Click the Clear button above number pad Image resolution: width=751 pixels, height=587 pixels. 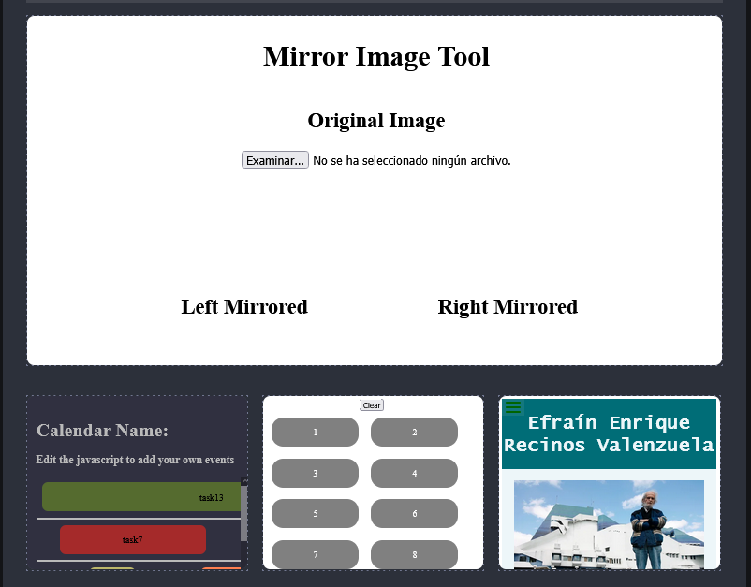[372, 405]
